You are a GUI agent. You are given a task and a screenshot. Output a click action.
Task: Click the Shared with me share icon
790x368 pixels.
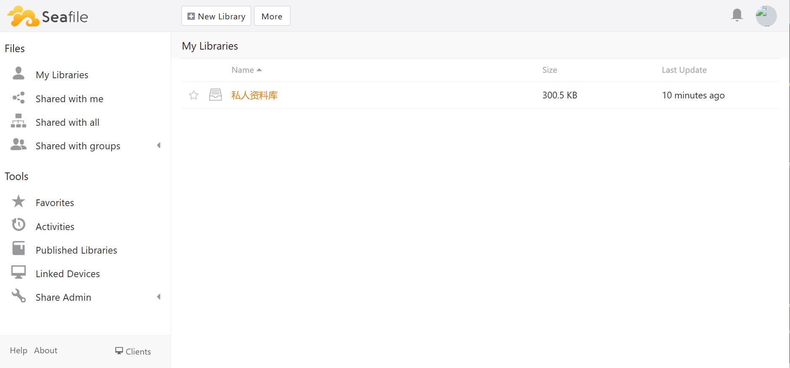pos(19,98)
